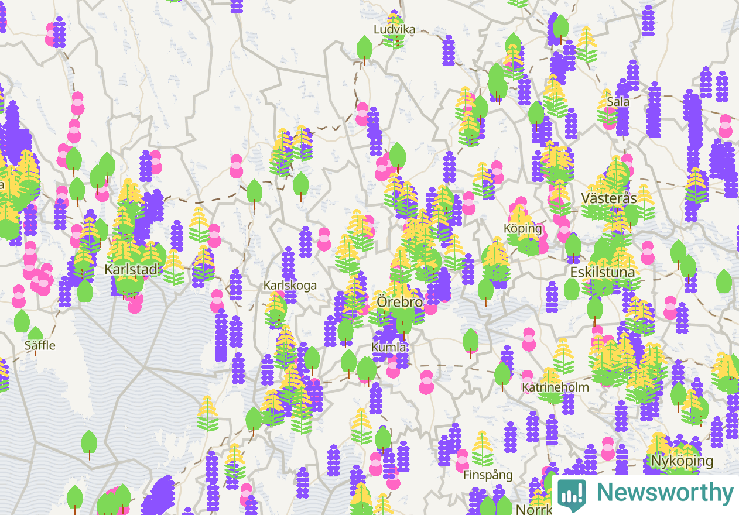Select the yellow fern marker on Vänern's eastern shore
Screen dimensions: 739x515
tap(208, 413)
